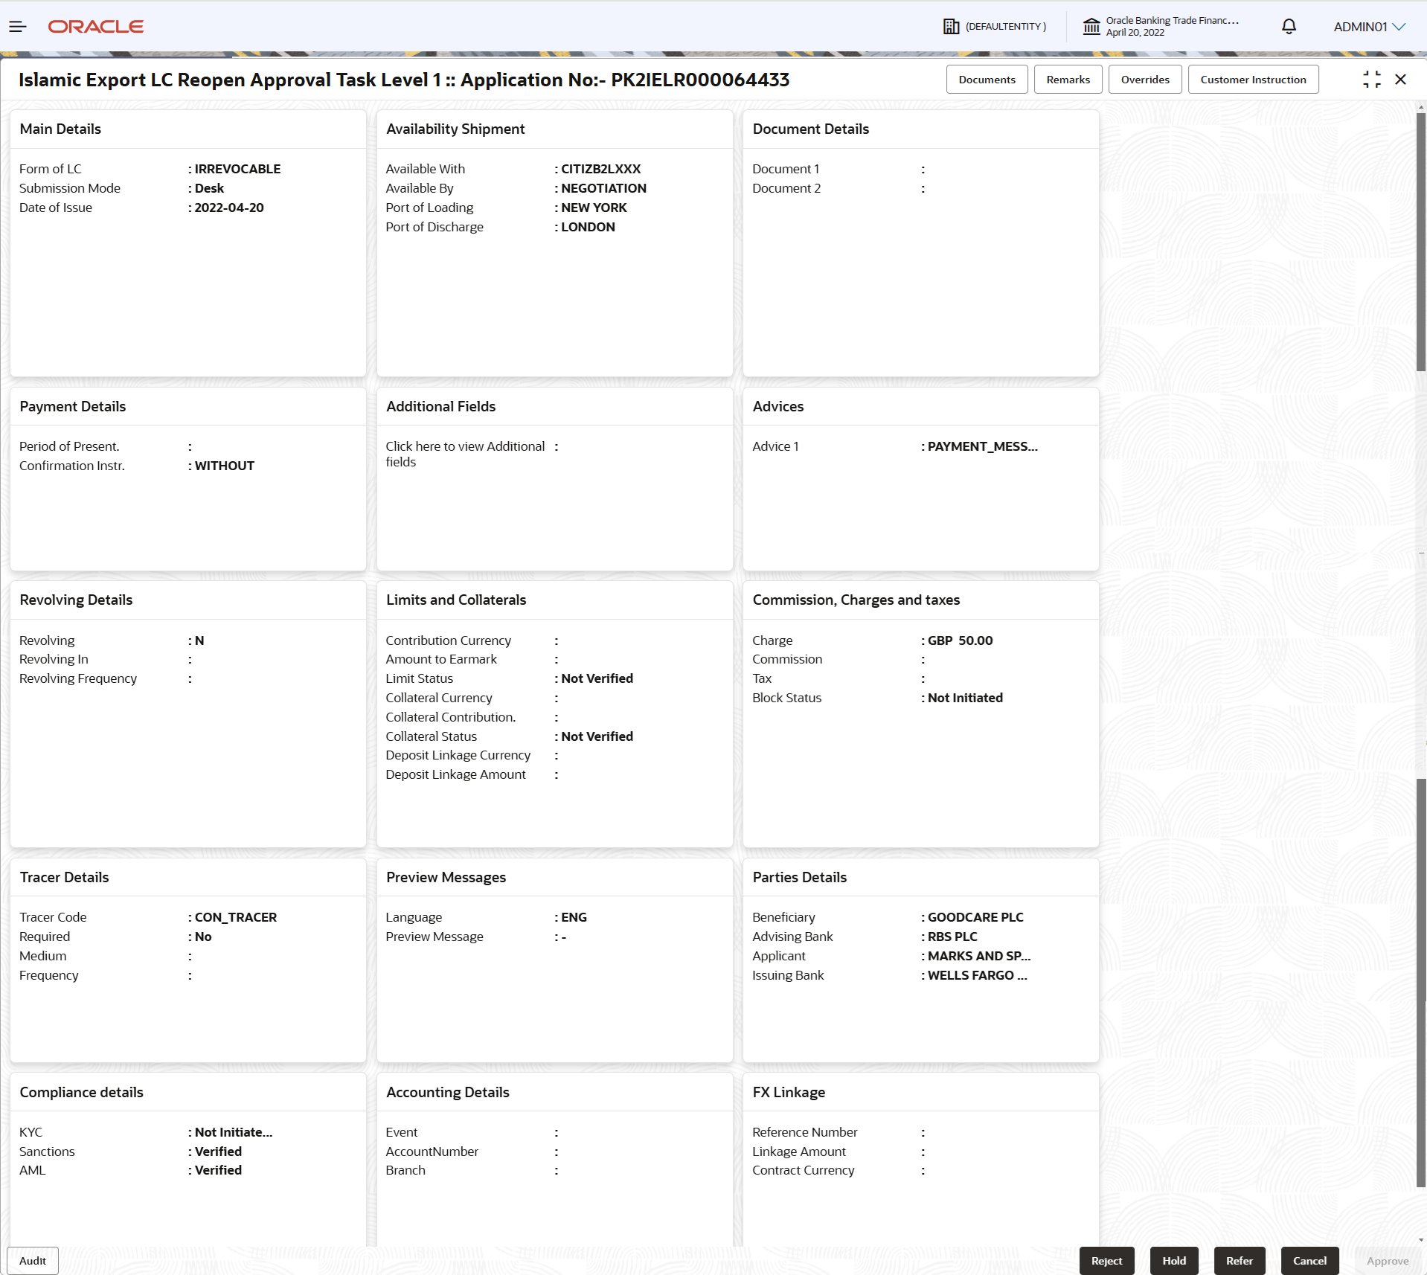View the Customer Instruction details
The width and height of the screenshot is (1427, 1275).
coord(1253,79)
